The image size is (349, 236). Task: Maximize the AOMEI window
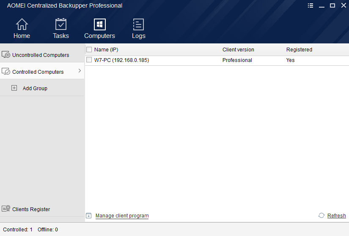click(333, 5)
